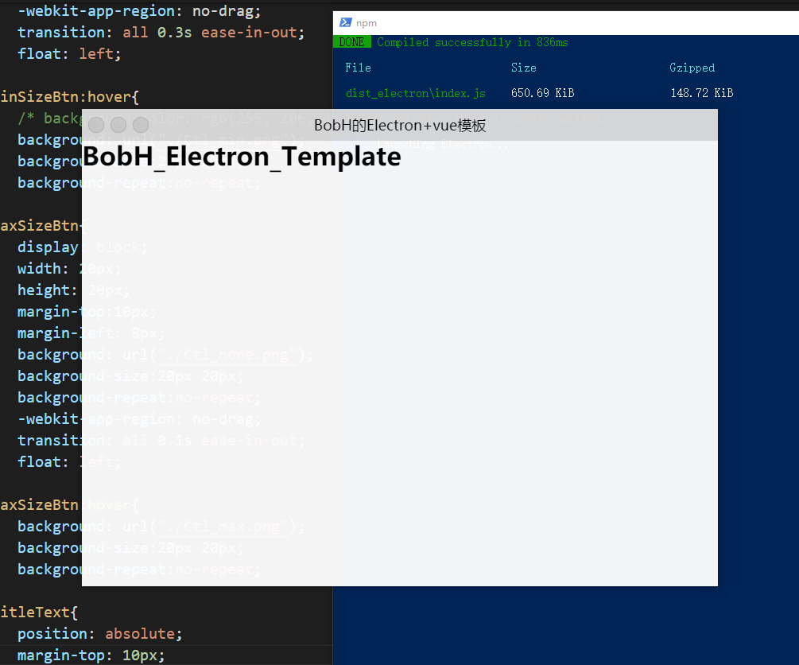Click dist_electron\index.js file name

(415, 93)
